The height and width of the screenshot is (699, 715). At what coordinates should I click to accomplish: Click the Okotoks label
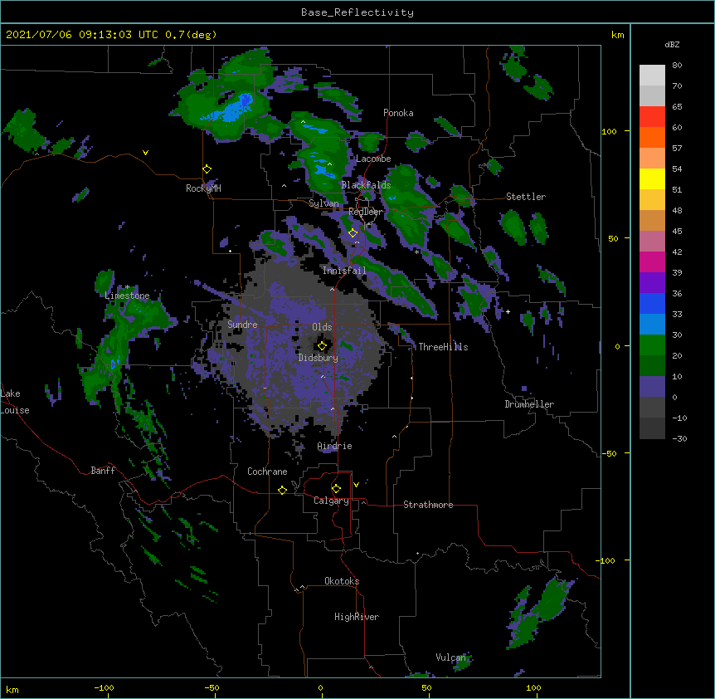coord(342,581)
